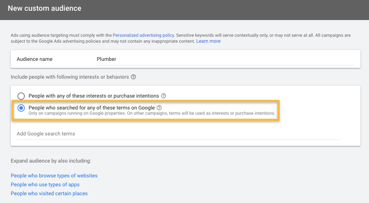
Task: Select 'People who searched for any of these terms' radio
Action: 21,108
